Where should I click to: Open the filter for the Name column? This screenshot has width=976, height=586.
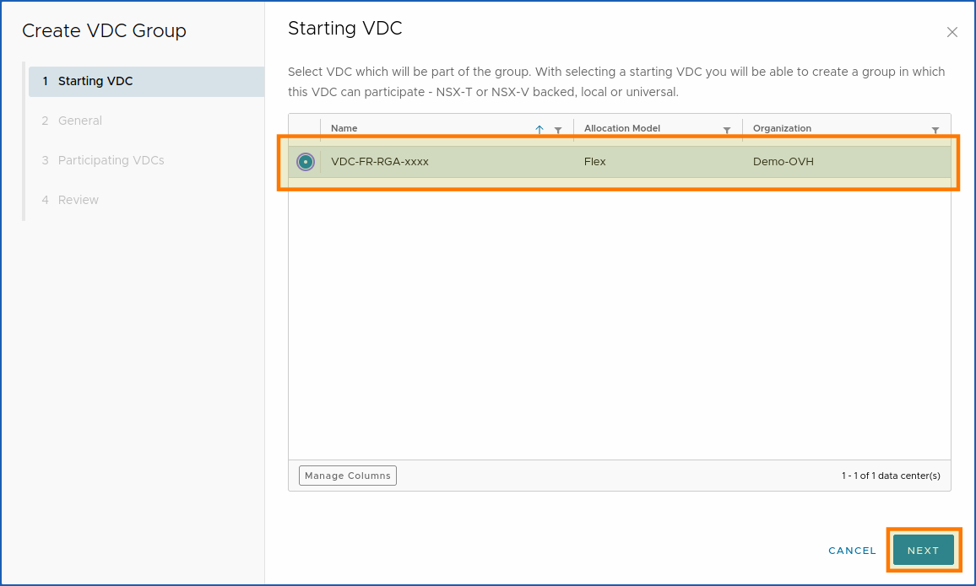click(558, 128)
